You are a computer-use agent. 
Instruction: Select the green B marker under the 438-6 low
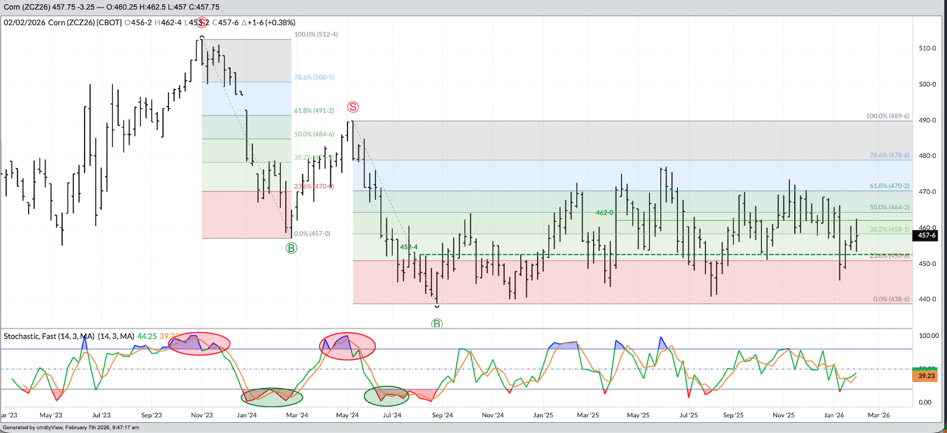[437, 324]
